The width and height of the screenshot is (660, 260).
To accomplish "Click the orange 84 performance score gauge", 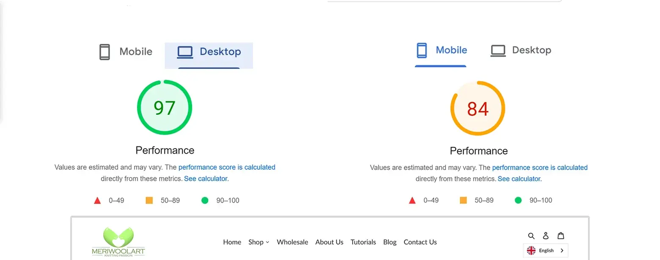I will [x=478, y=108].
